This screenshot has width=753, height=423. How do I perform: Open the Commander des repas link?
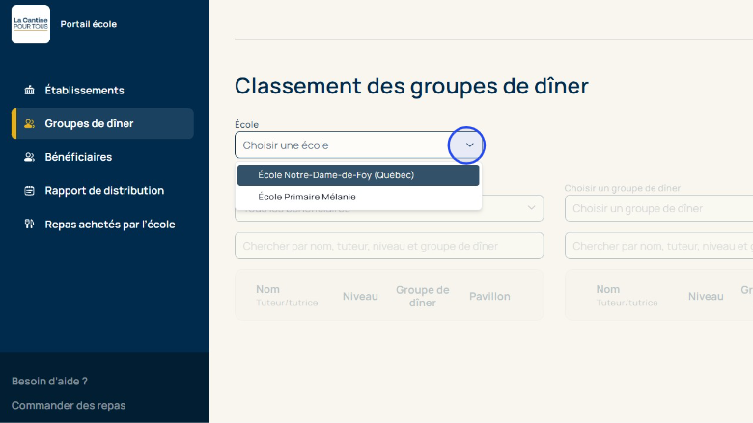pyautogui.click(x=69, y=406)
